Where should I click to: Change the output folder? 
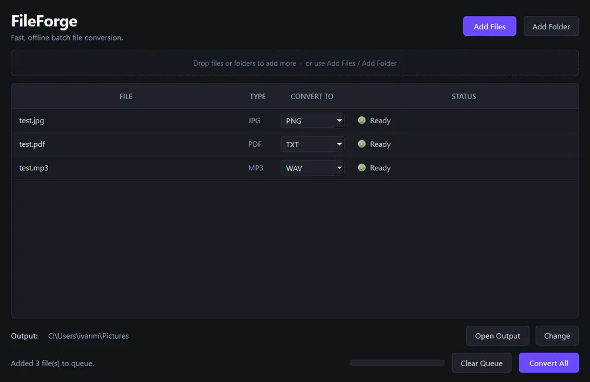coord(557,336)
